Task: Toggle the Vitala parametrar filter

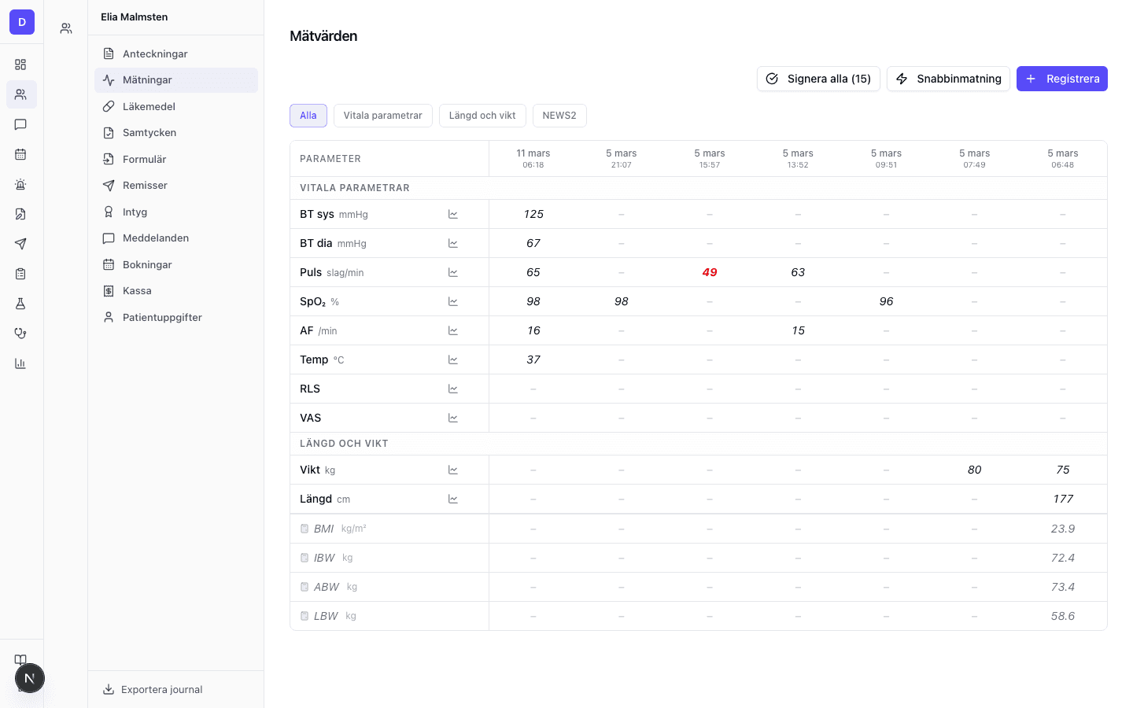Action: [383, 116]
